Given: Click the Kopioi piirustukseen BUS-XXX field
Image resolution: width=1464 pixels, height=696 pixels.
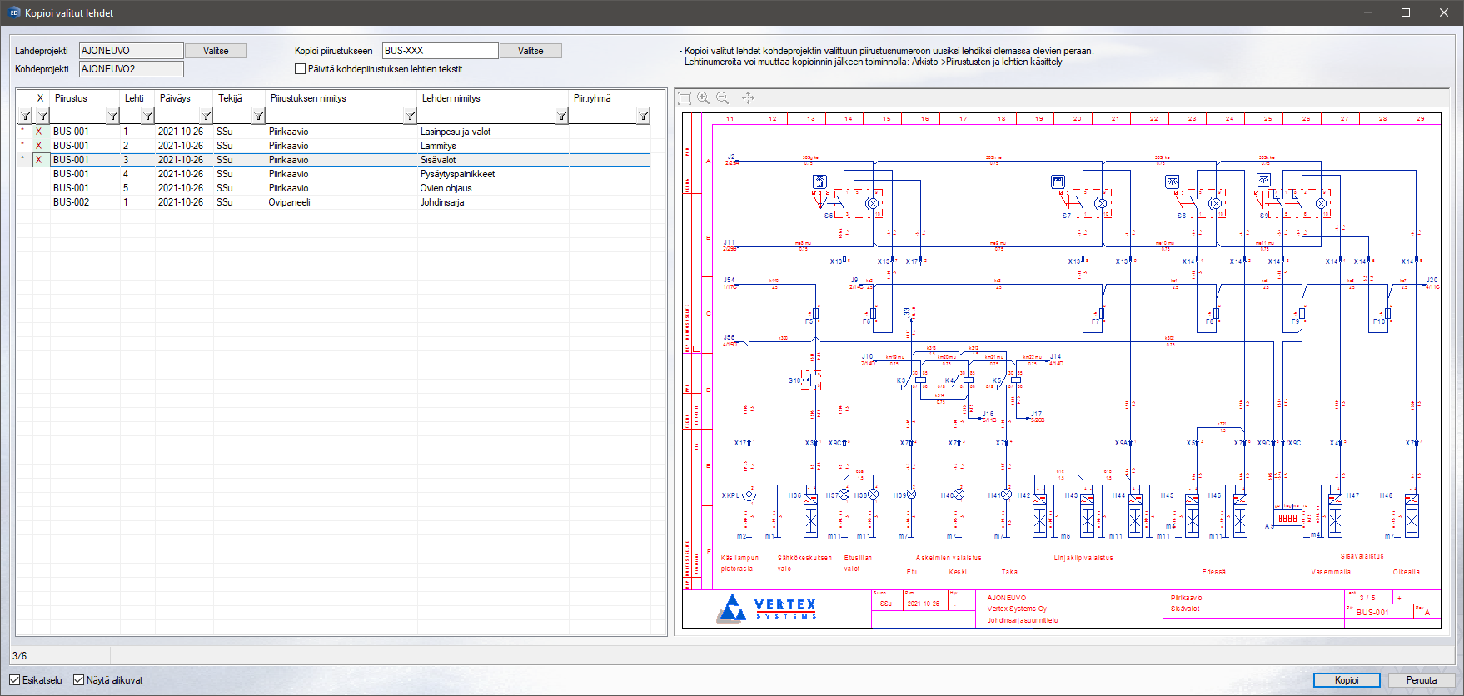Looking at the screenshot, I should point(440,51).
